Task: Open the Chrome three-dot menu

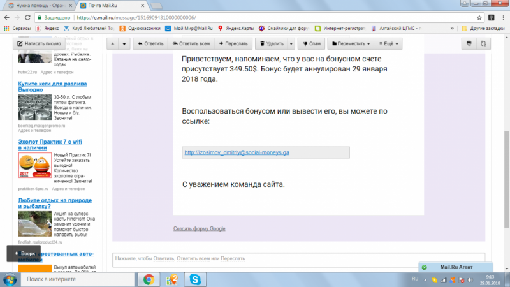Action: pyautogui.click(x=504, y=18)
